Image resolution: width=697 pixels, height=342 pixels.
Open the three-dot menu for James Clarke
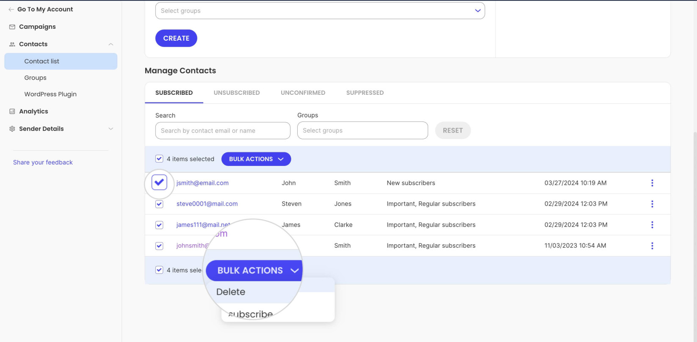[x=652, y=225]
